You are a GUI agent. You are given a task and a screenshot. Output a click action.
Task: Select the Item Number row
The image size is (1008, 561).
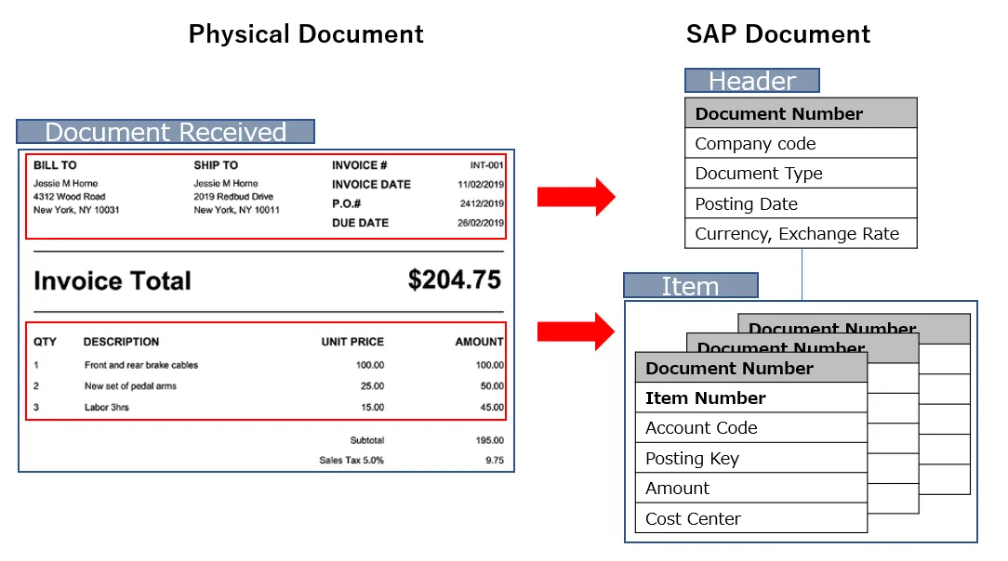(x=705, y=398)
